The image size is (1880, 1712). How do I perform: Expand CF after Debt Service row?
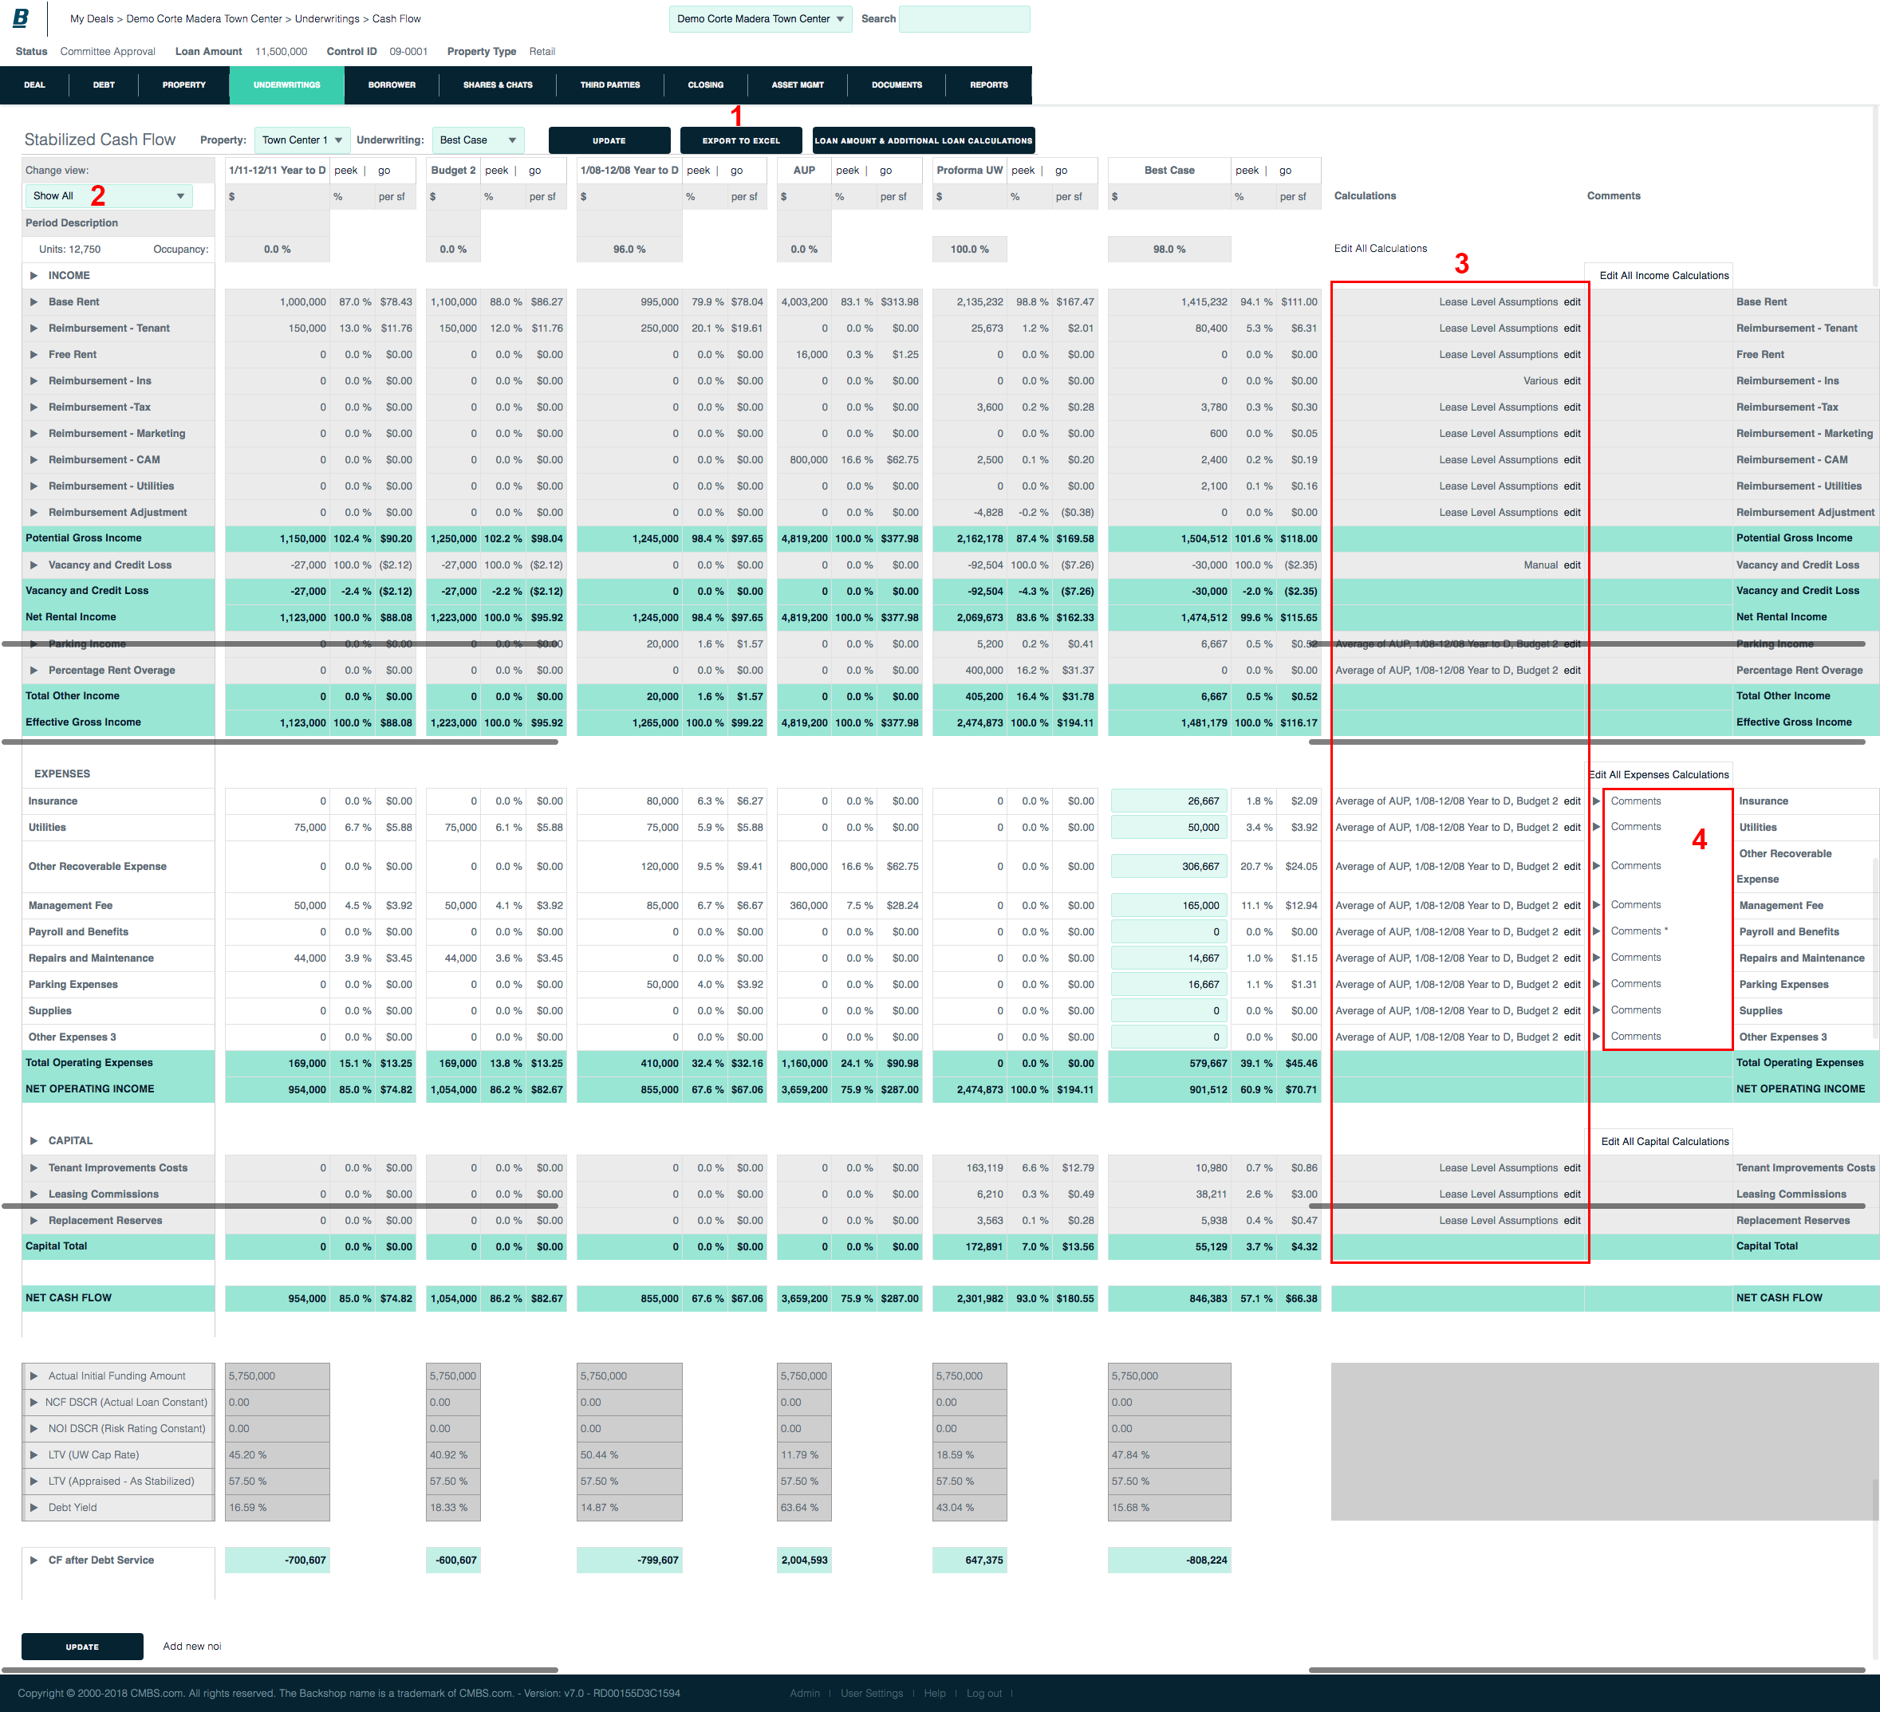pos(34,1560)
